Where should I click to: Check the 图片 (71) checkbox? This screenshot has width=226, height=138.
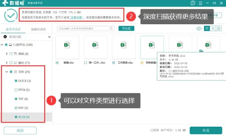(11, 63)
